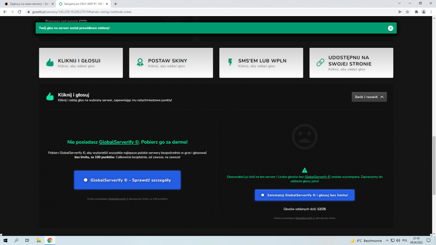This screenshot has width=436, height=245.
Task: Reload the current page
Action: [20, 12]
